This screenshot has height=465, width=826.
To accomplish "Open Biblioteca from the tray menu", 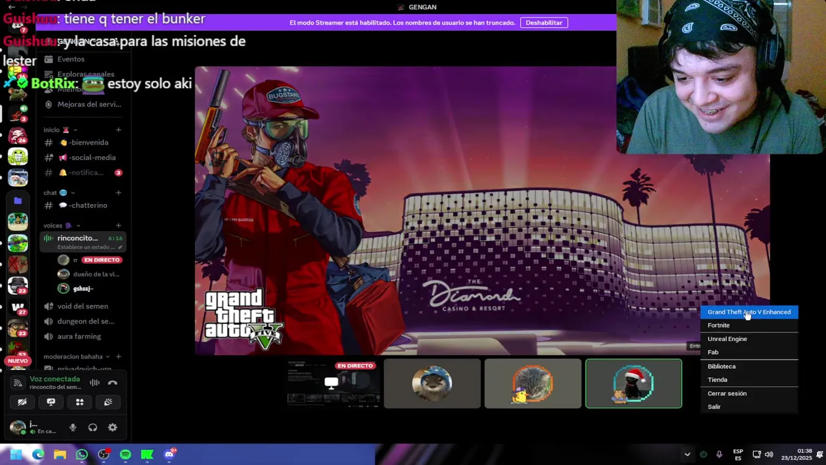I will 749,366.
